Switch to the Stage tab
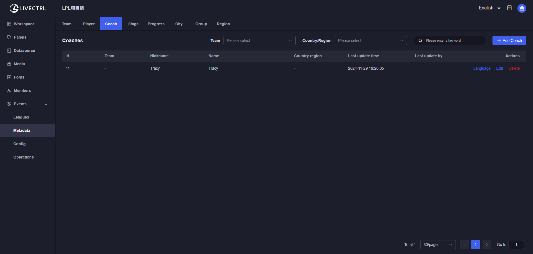 (133, 24)
